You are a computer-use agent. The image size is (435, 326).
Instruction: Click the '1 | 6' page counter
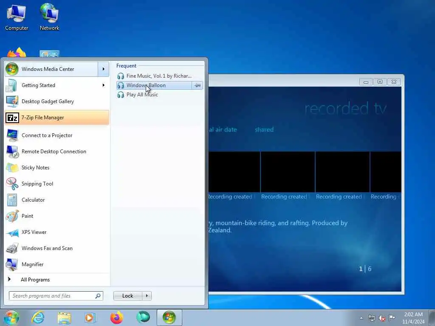pyautogui.click(x=365, y=269)
